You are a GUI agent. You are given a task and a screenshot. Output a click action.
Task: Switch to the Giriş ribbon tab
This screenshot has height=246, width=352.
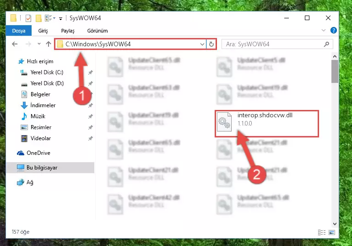pos(43,31)
